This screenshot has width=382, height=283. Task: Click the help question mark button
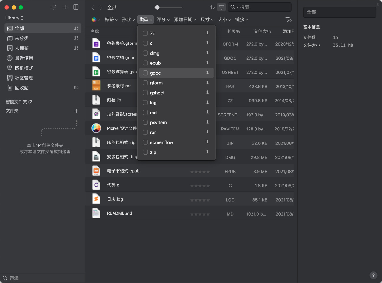[373, 275]
